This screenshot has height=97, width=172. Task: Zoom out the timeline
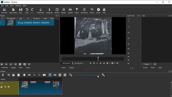click(71, 75)
